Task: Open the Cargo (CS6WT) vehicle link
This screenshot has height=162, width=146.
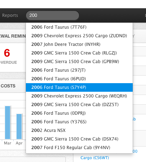Action: [95, 158]
